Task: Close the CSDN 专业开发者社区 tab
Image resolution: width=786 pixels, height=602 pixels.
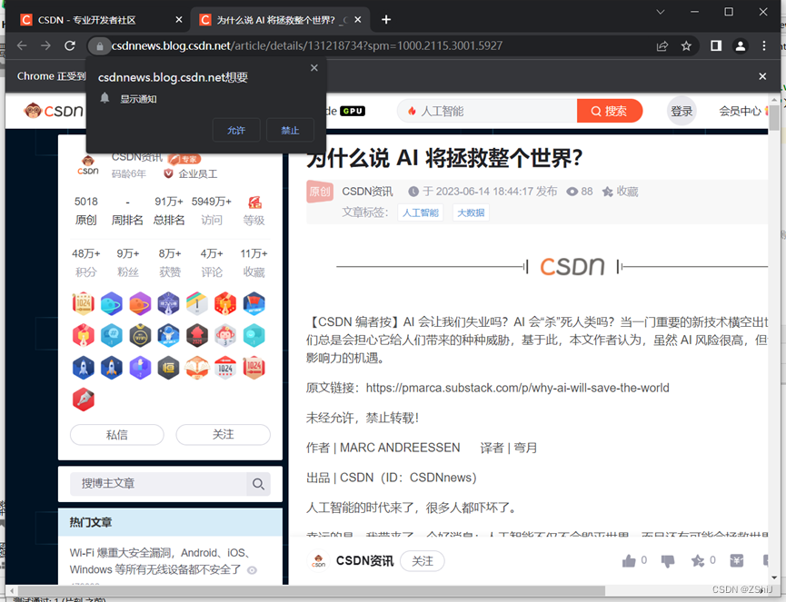Action: pyautogui.click(x=179, y=20)
